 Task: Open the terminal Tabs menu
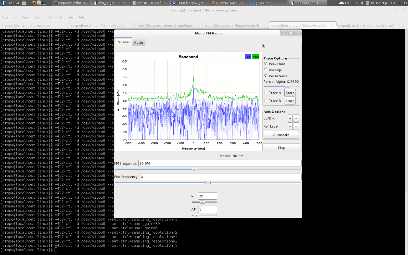pyautogui.click(x=70, y=17)
